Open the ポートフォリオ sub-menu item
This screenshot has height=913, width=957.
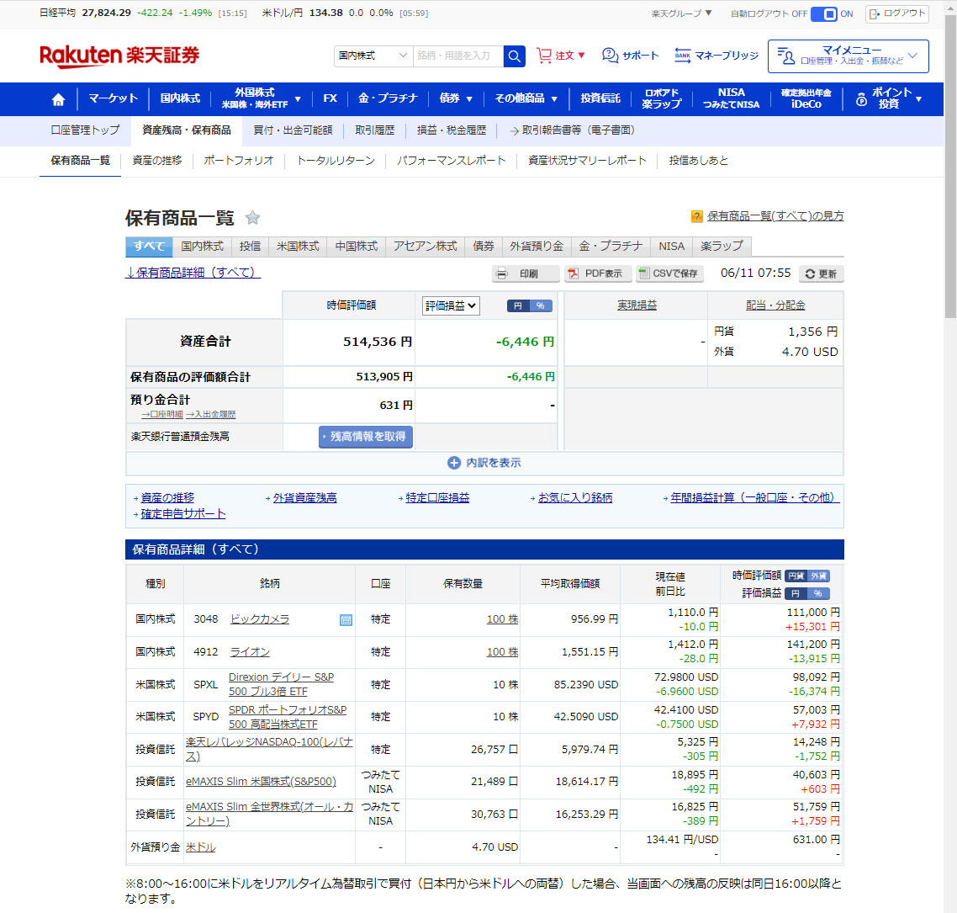(x=239, y=161)
